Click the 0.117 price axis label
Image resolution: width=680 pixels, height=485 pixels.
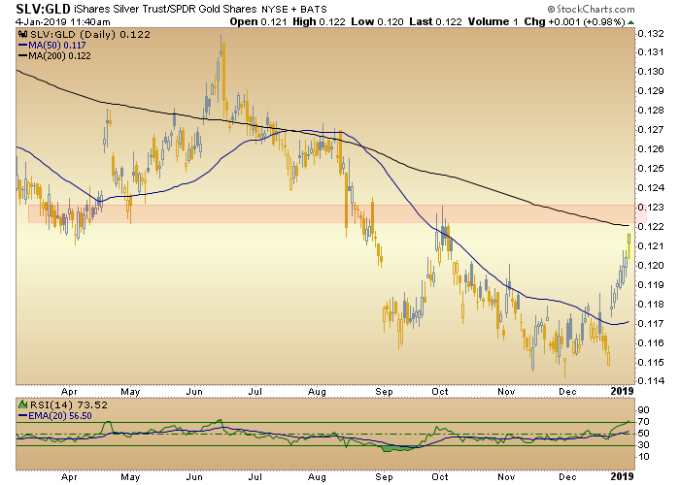click(651, 323)
